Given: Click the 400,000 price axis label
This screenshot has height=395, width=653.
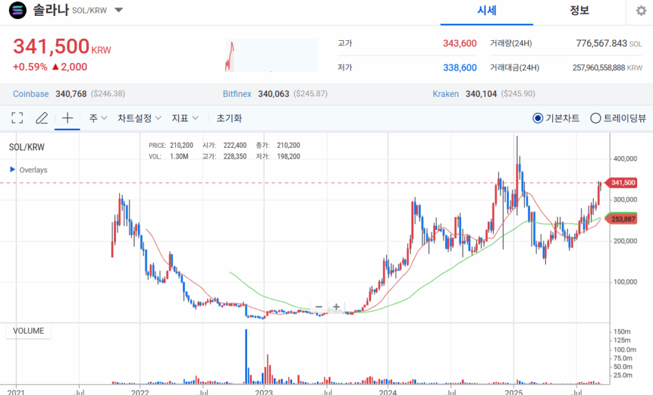Looking at the screenshot, I should 625,159.
